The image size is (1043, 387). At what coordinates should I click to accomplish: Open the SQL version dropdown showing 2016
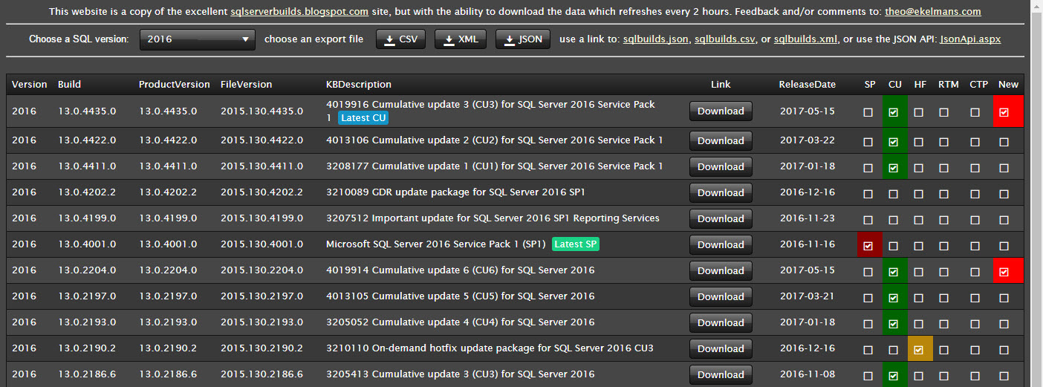pos(198,39)
